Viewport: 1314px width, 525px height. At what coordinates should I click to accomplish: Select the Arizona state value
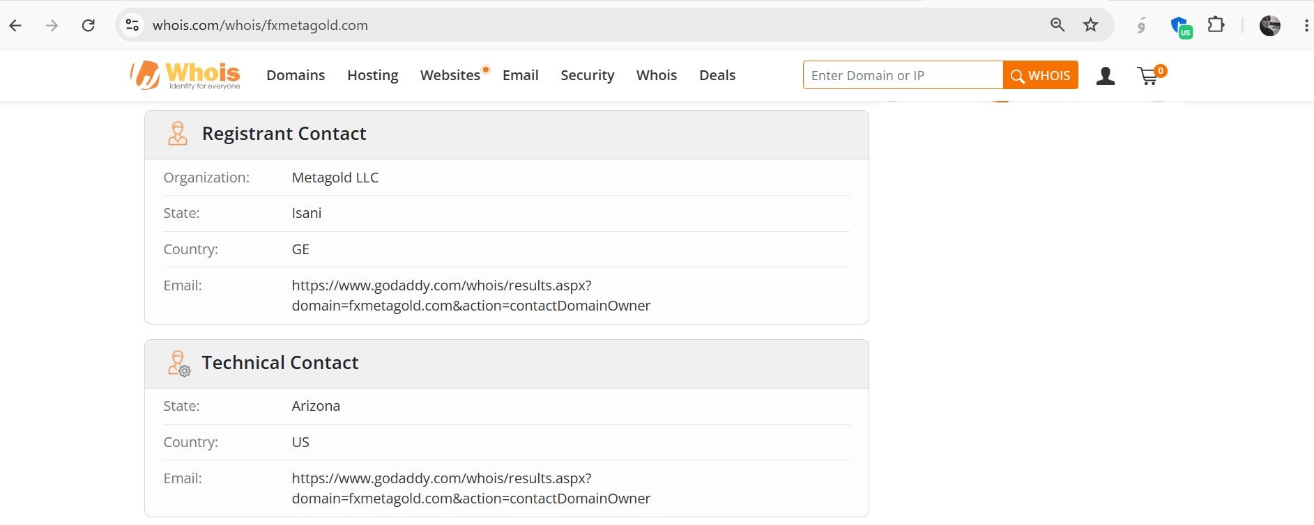pos(316,406)
